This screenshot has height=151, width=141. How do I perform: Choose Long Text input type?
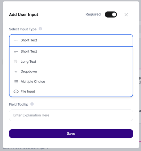click(71, 61)
